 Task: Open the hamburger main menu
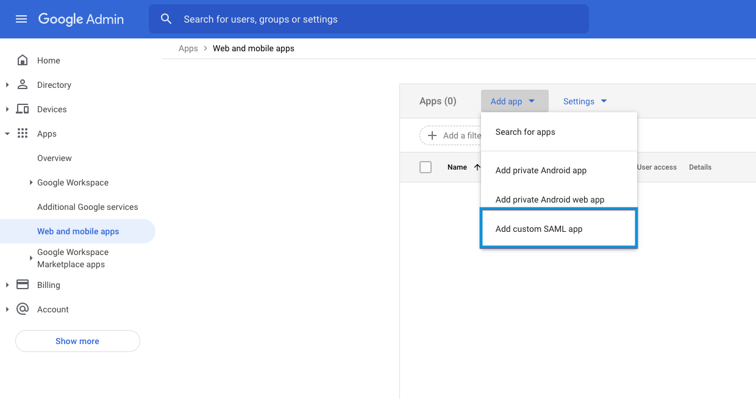click(21, 19)
